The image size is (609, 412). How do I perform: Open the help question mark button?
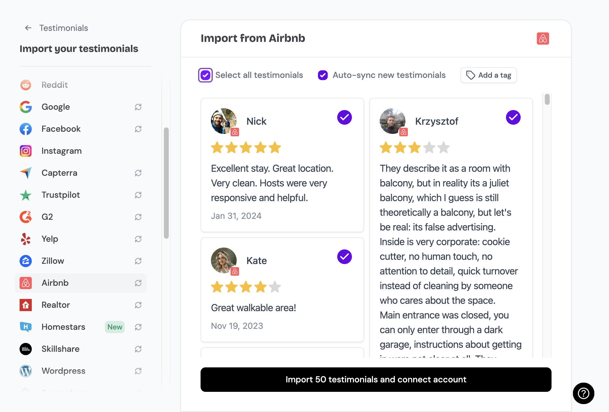583,393
